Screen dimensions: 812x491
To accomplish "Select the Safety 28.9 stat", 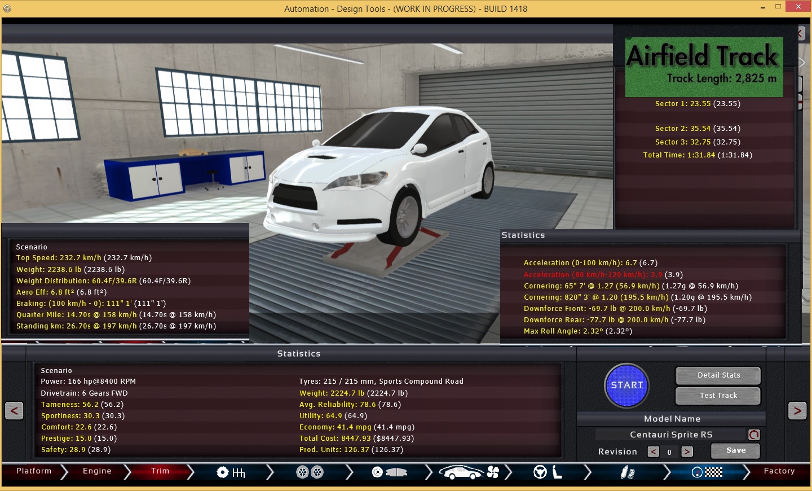I will pyautogui.click(x=76, y=450).
